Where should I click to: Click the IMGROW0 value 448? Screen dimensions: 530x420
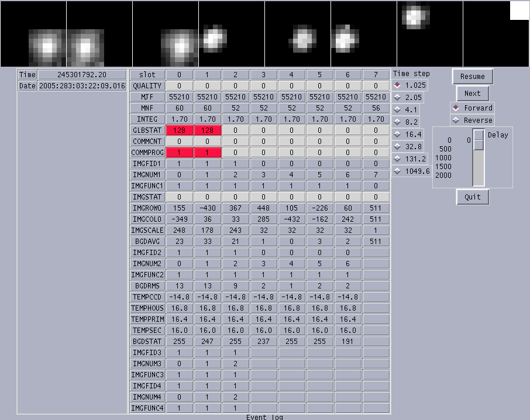coord(263,208)
